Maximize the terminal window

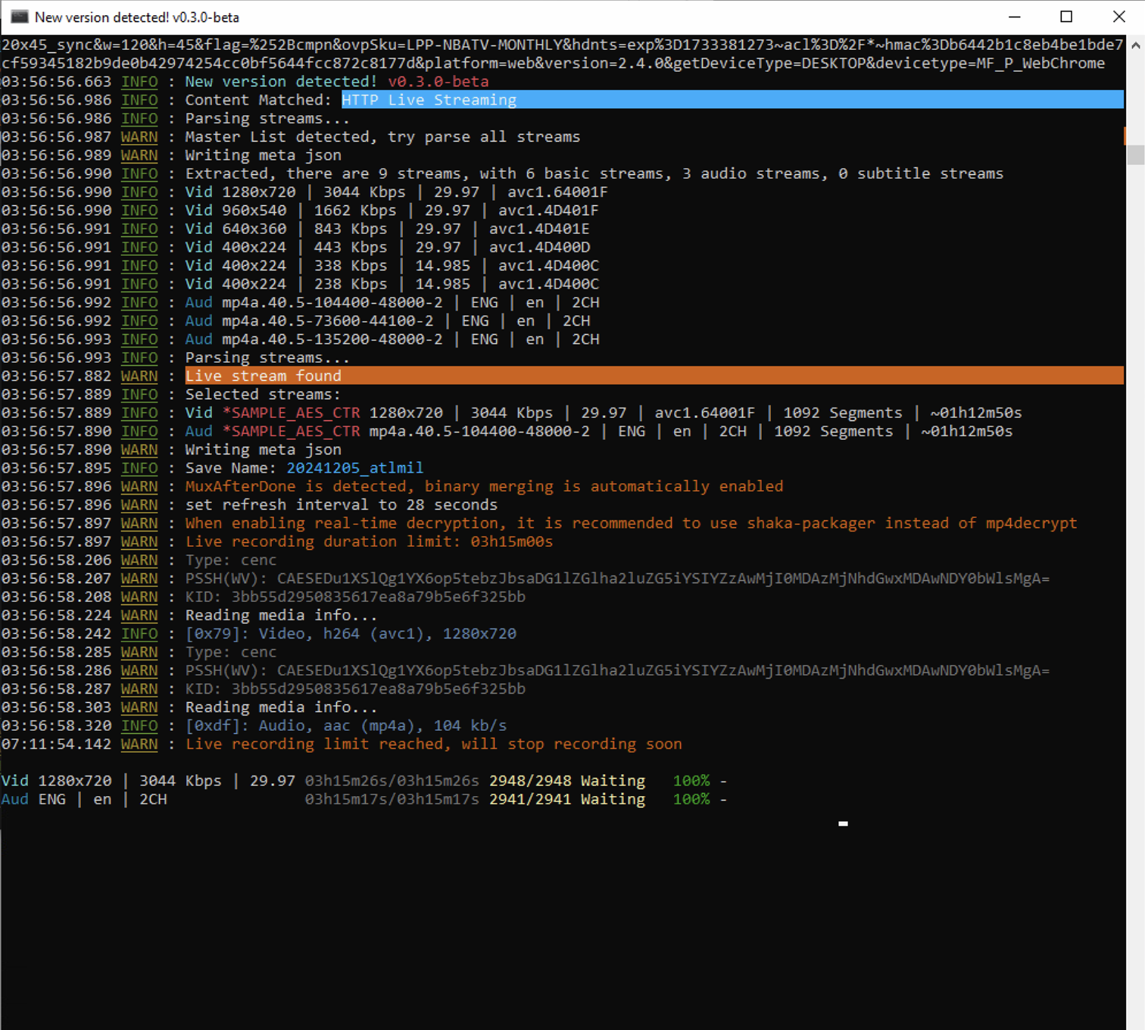coord(1066,17)
